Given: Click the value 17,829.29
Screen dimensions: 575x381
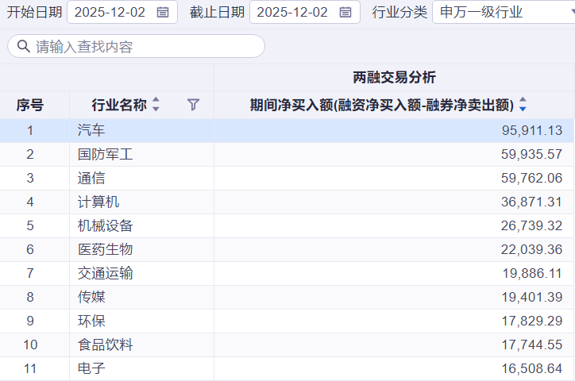Looking at the screenshot, I should 532,321.
